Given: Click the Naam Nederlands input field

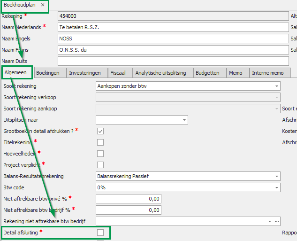Looking at the screenshot, I should [173, 27].
